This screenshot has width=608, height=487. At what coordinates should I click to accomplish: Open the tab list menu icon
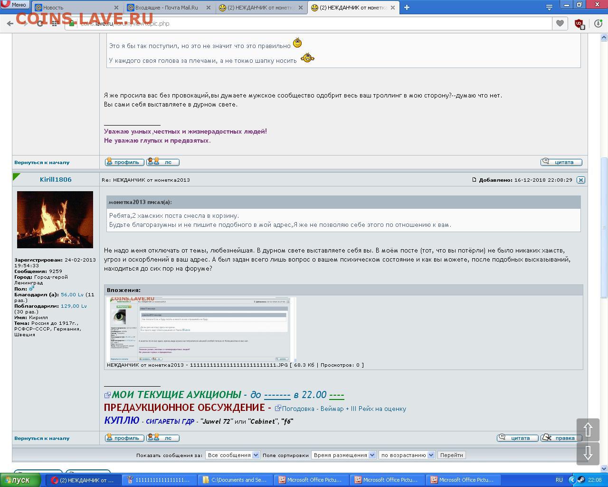pos(549,8)
